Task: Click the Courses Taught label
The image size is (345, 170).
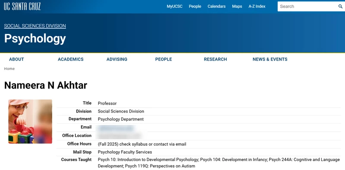Action: tap(76, 160)
